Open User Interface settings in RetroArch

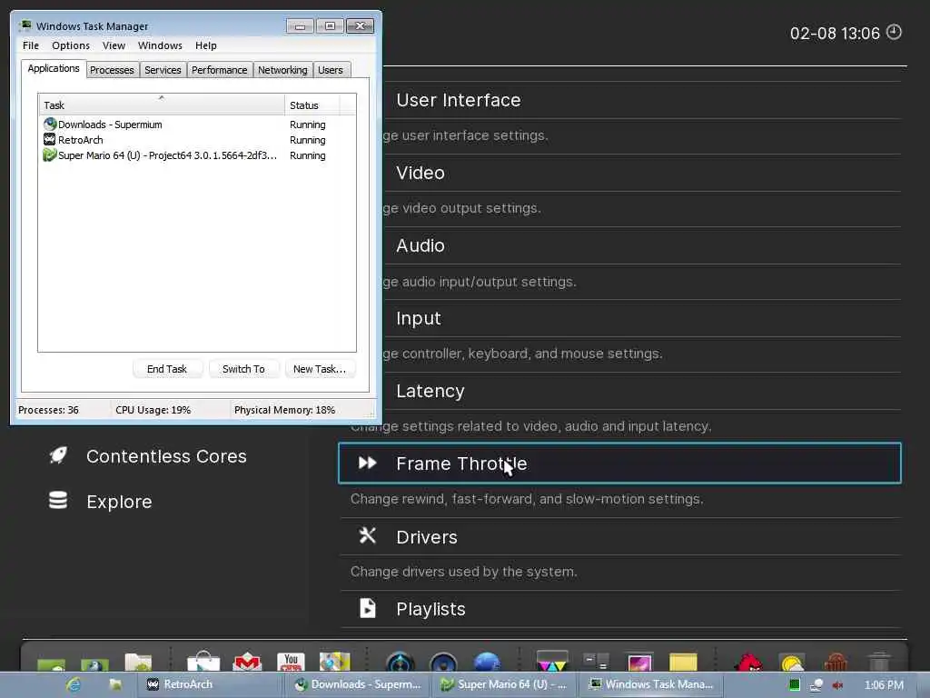click(642, 100)
